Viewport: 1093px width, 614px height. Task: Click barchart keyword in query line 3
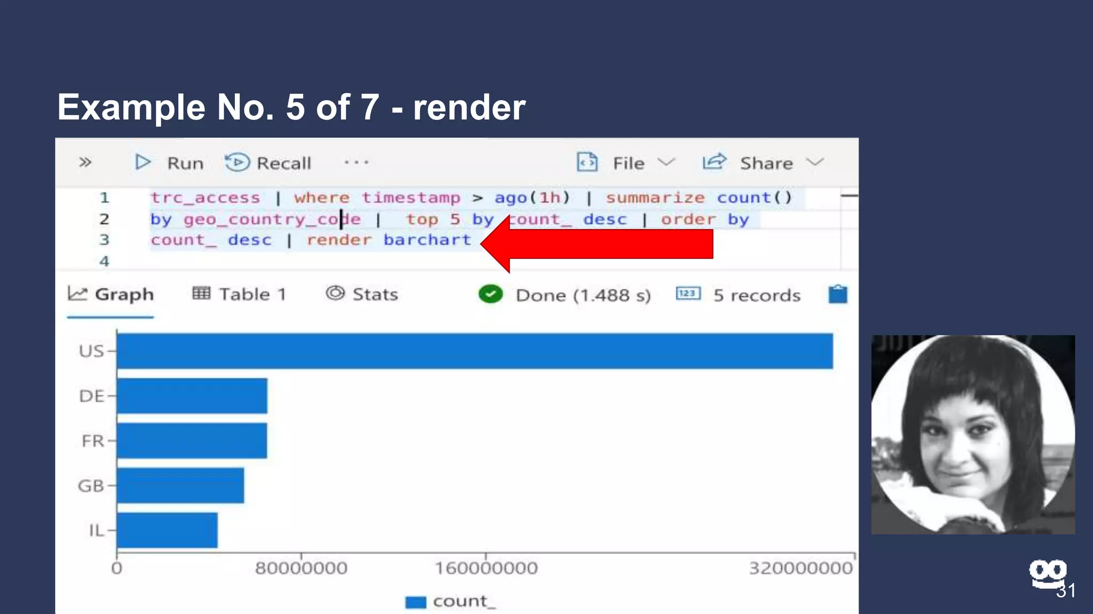427,240
